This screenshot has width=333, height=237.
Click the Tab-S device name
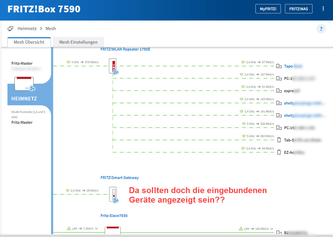[x=303, y=140]
